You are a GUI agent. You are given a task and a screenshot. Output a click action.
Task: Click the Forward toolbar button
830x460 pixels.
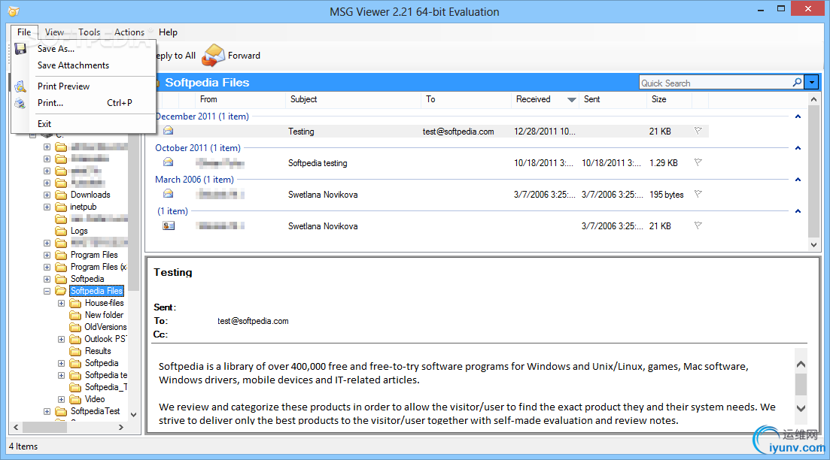click(x=231, y=56)
